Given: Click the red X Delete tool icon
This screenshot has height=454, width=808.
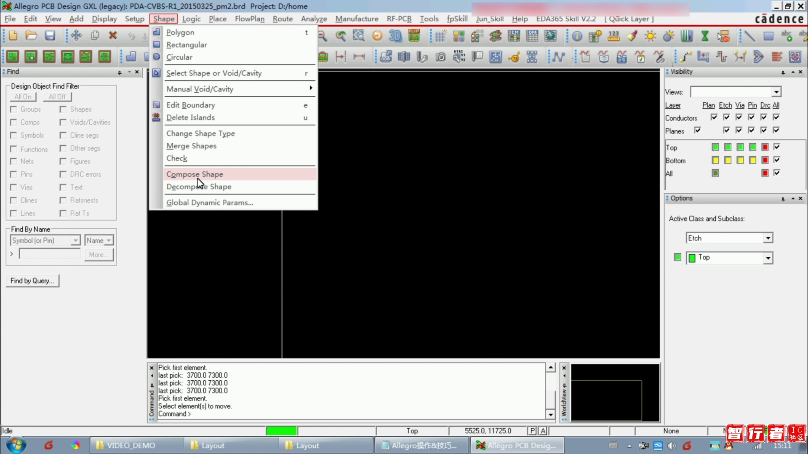Looking at the screenshot, I should [x=113, y=36].
